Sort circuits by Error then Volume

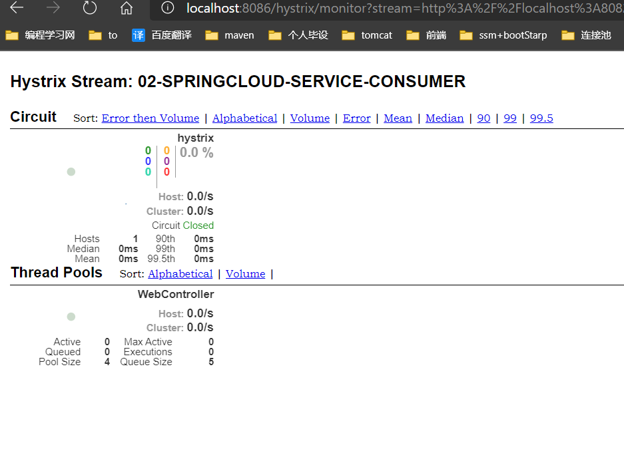151,118
